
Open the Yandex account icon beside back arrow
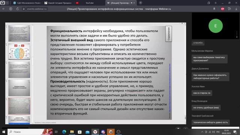(x=10, y=9)
